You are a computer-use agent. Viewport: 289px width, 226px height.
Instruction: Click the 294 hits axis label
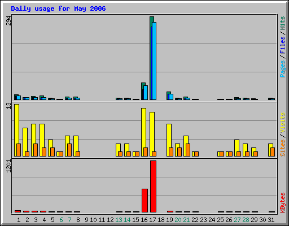[x=8, y=21]
